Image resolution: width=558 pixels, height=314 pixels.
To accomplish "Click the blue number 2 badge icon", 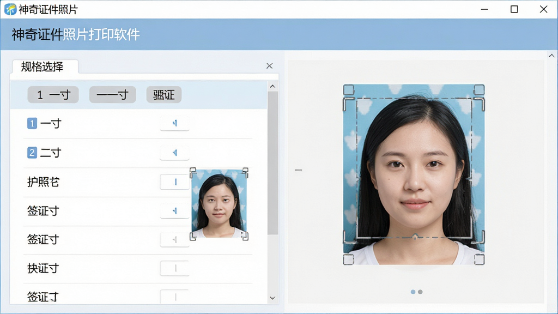I will (x=32, y=153).
